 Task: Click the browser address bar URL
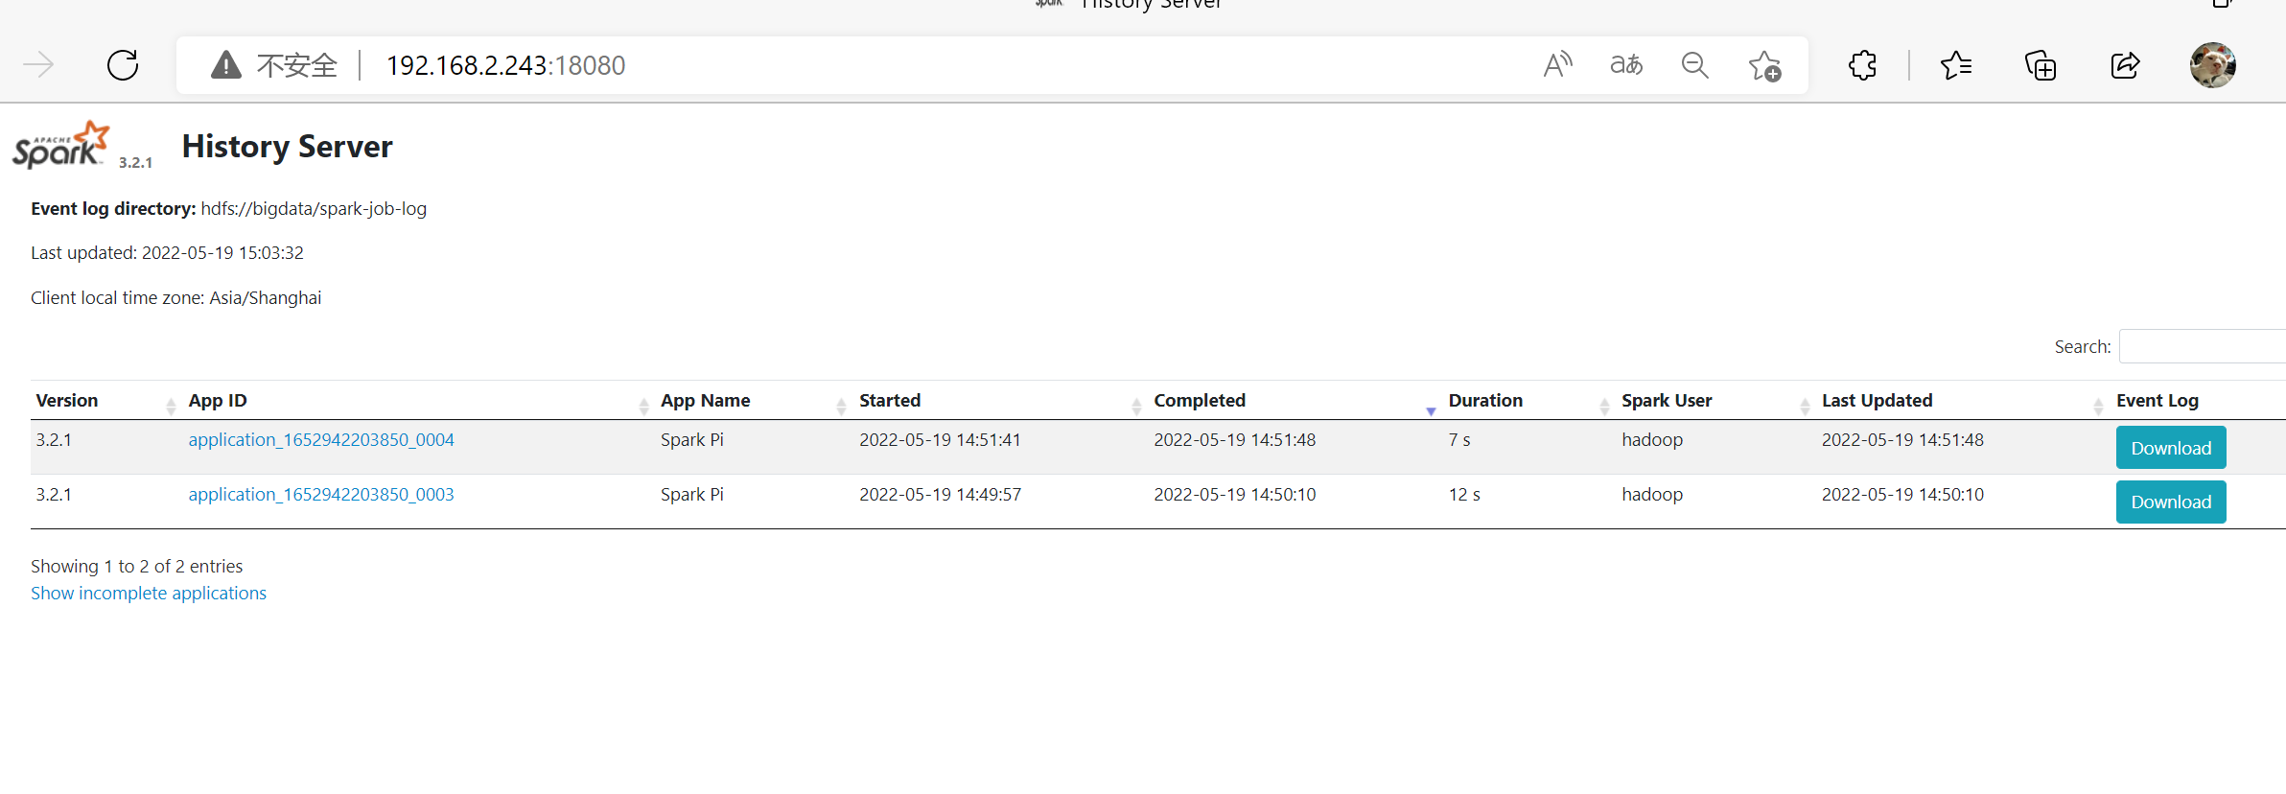tap(505, 65)
